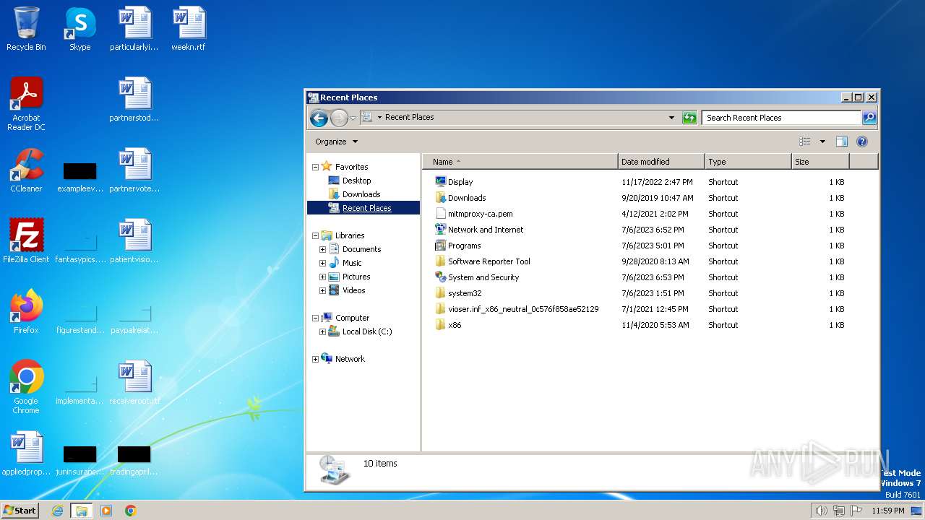Image resolution: width=925 pixels, height=520 pixels.
Task: Click the Search Recent Places field
Action: pyautogui.click(x=781, y=118)
